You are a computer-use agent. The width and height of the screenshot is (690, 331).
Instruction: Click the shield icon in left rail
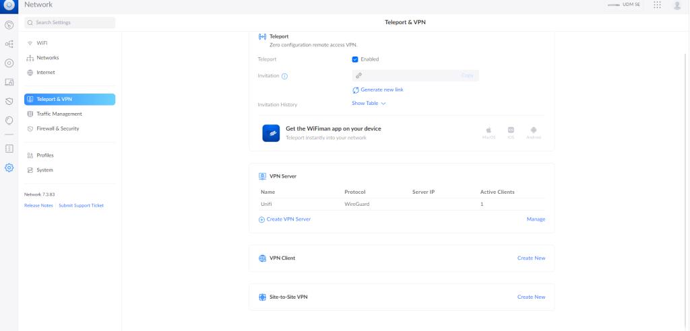point(9,102)
